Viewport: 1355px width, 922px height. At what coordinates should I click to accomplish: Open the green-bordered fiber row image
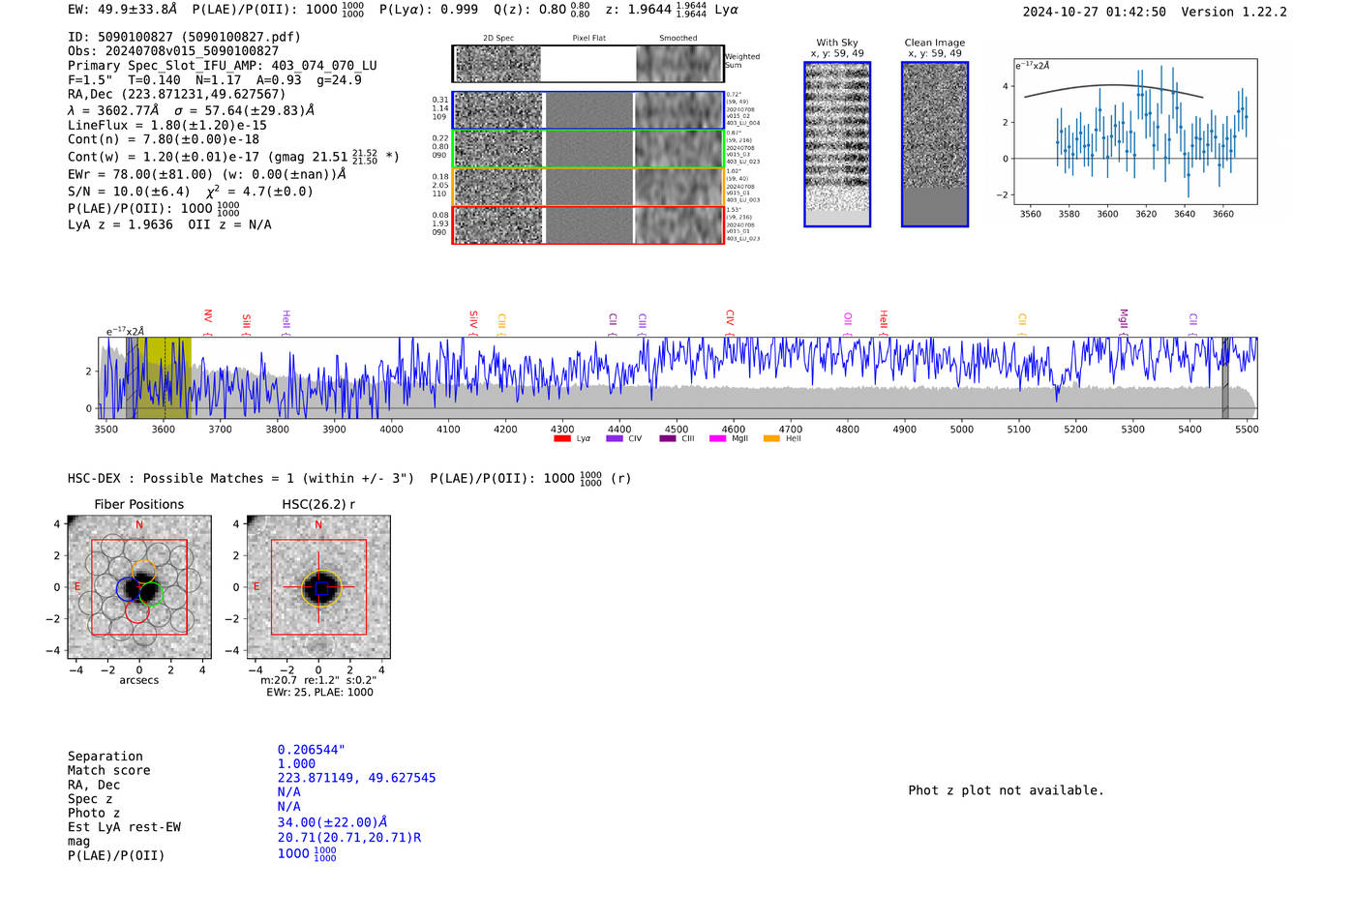[587, 149]
